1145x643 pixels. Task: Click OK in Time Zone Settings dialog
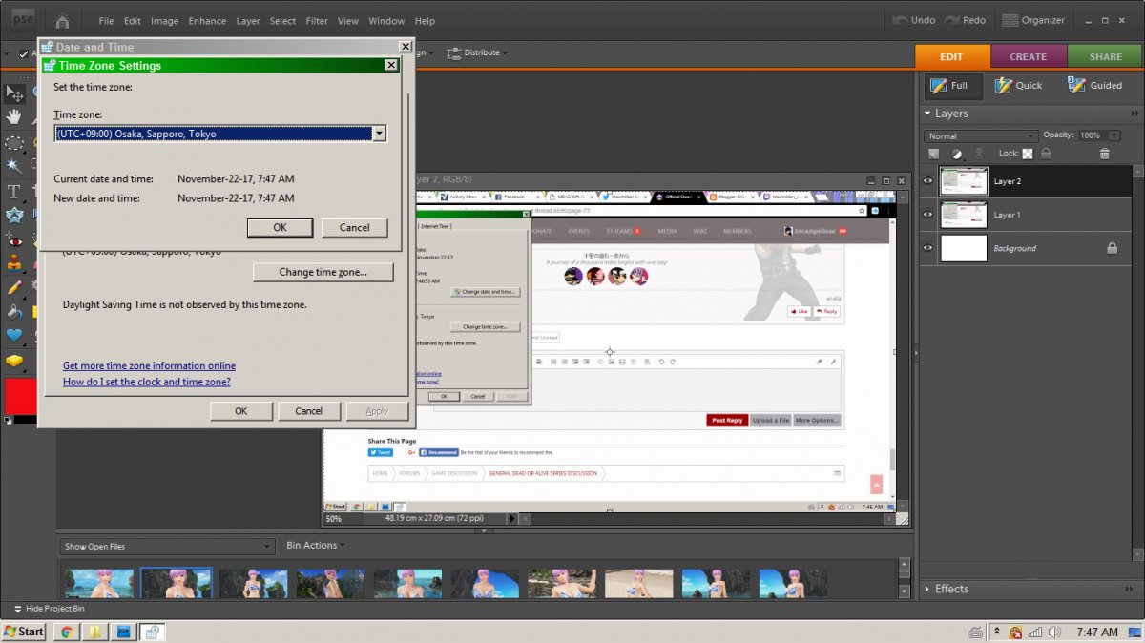280,227
